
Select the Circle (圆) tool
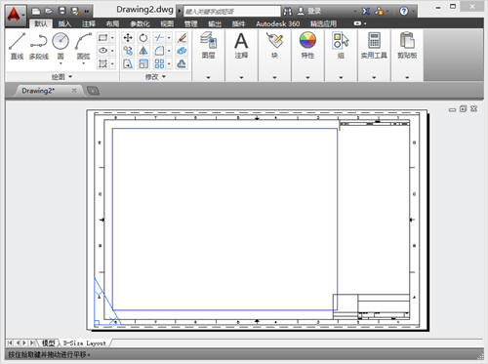click(61, 45)
